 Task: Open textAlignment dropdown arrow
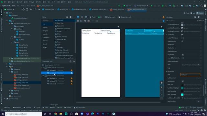click(x=198, y=78)
